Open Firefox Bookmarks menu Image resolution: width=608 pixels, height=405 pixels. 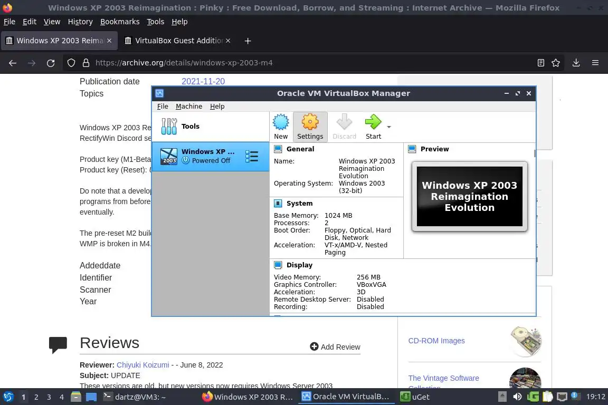point(120,22)
